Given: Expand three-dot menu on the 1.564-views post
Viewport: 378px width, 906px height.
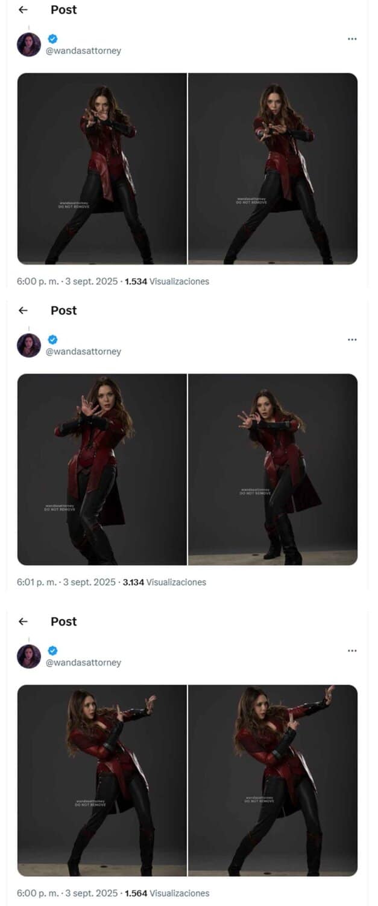Looking at the screenshot, I should pos(352,651).
